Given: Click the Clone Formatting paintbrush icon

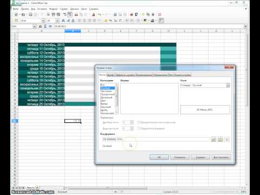Looking at the screenshot, I should (x=93, y=15).
